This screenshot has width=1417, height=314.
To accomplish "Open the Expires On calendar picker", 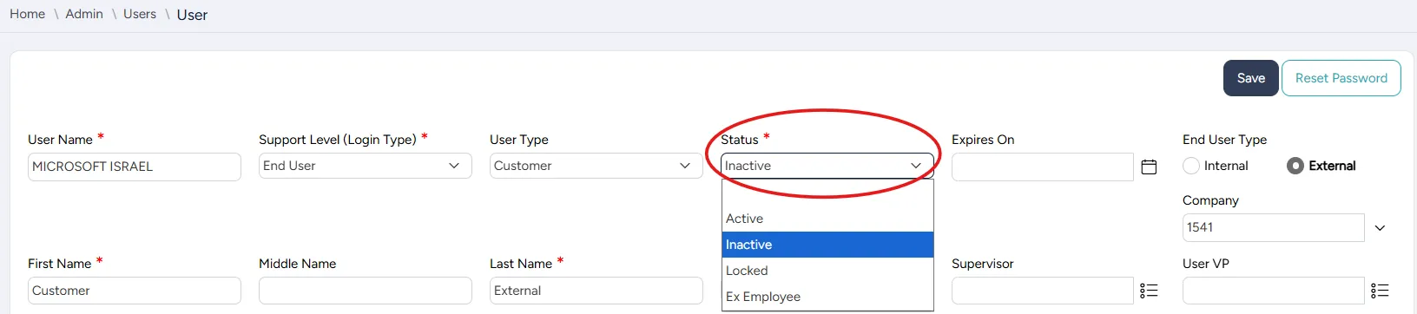I will [x=1149, y=167].
